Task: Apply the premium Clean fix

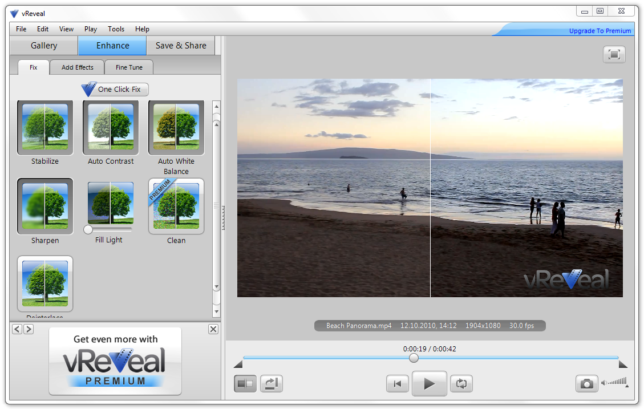Action: tap(176, 206)
